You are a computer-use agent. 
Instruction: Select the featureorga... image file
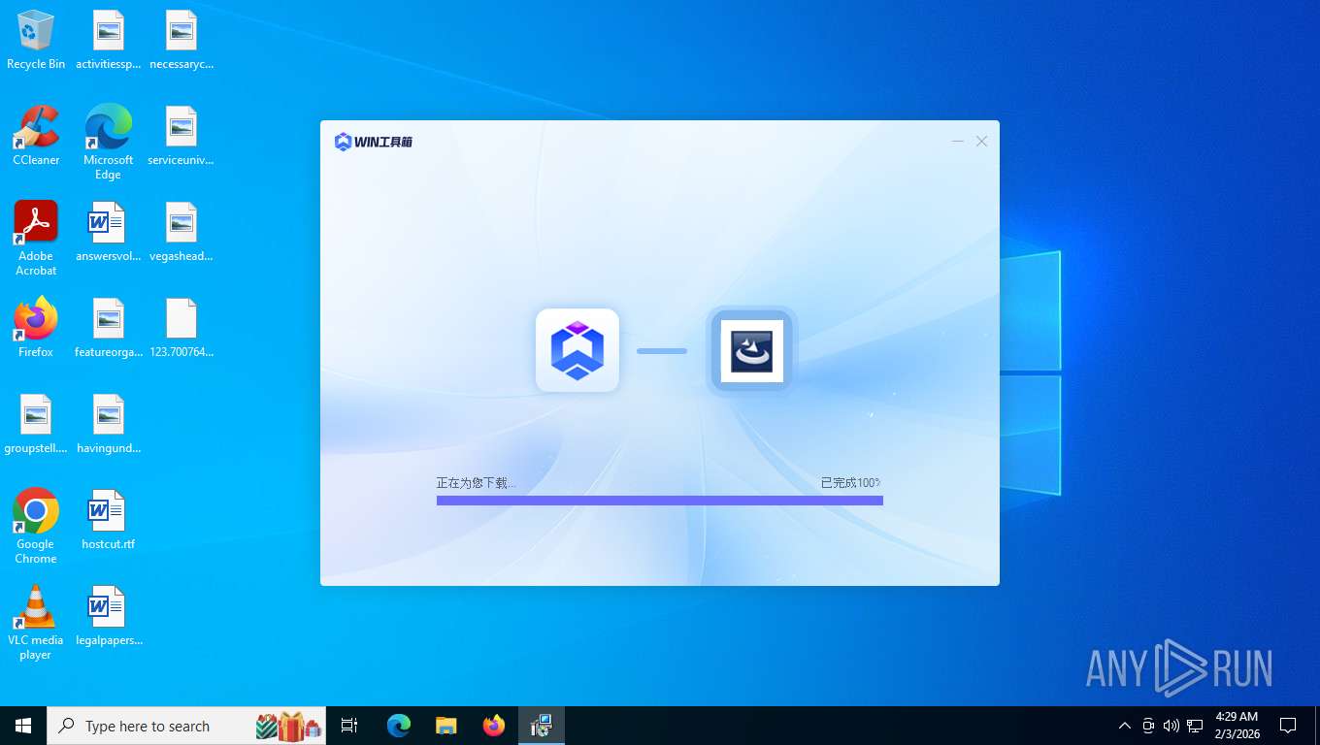click(109, 328)
